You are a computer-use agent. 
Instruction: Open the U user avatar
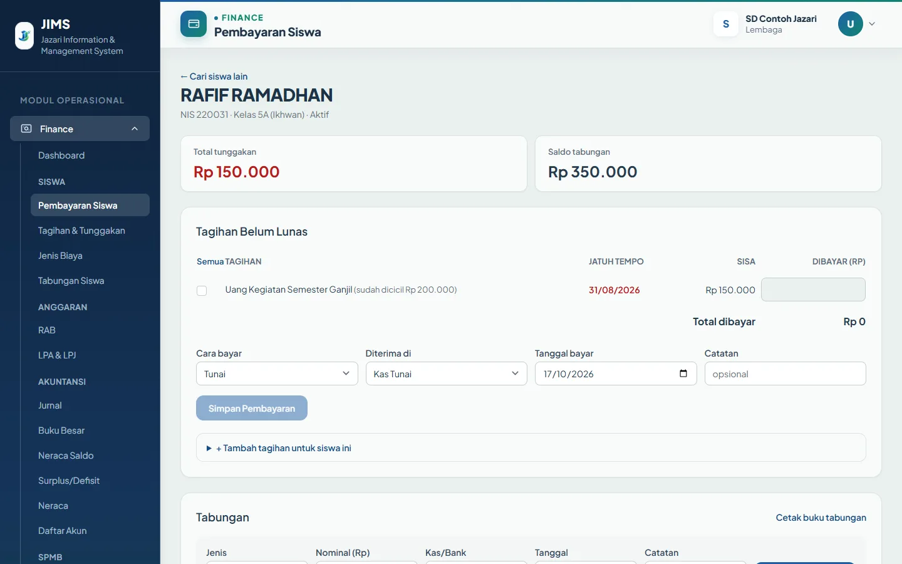[x=851, y=24]
